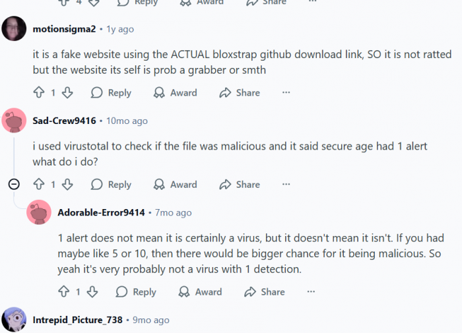Open more options on Sad-Crew9416's comment

click(x=286, y=185)
